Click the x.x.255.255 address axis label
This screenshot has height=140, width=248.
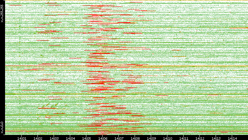click(x=2, y=13)
